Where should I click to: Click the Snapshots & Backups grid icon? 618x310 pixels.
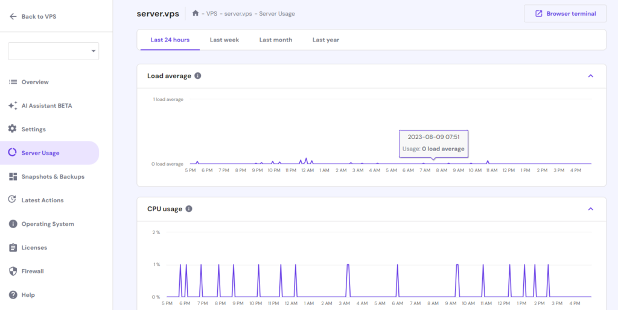point(13,176)
